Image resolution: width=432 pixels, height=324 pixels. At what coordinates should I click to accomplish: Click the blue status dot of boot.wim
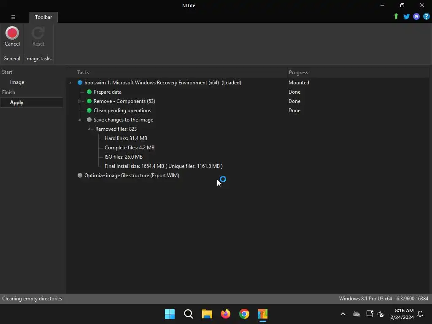pos(80,83)
